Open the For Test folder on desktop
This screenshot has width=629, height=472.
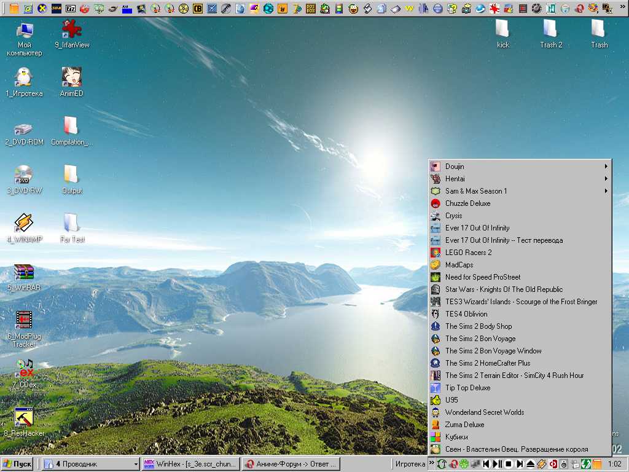(x=72, y=228)
